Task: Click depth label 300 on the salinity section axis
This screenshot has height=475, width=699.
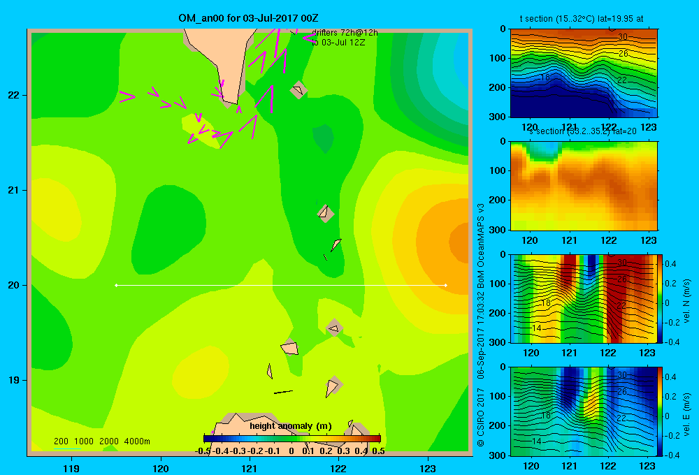Action: click(498, 230)
